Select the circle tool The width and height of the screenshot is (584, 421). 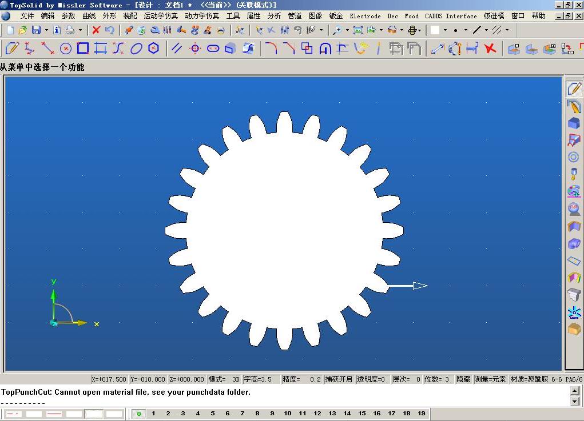click(x=66, y=49)
